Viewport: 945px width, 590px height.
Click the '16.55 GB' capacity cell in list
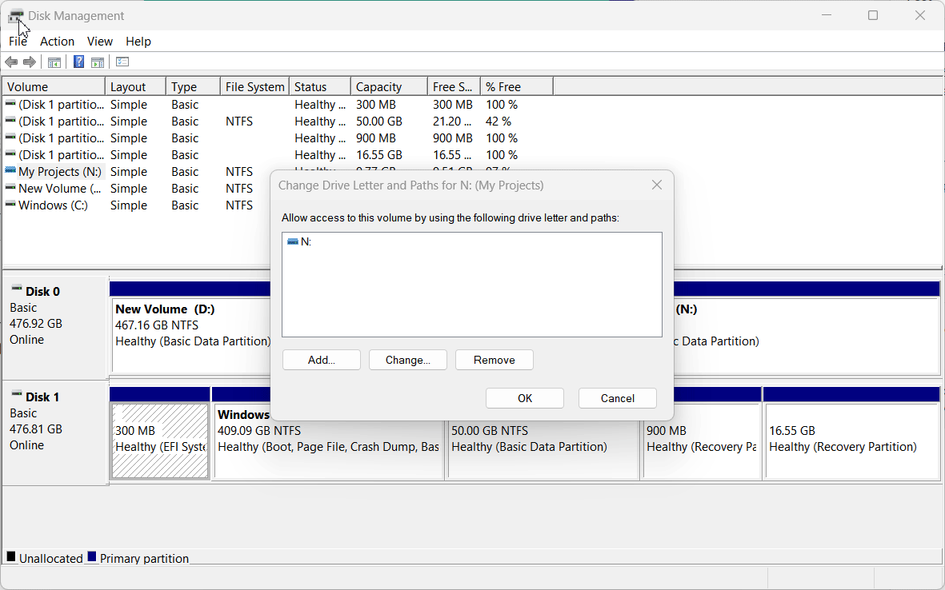coord(379,155)
